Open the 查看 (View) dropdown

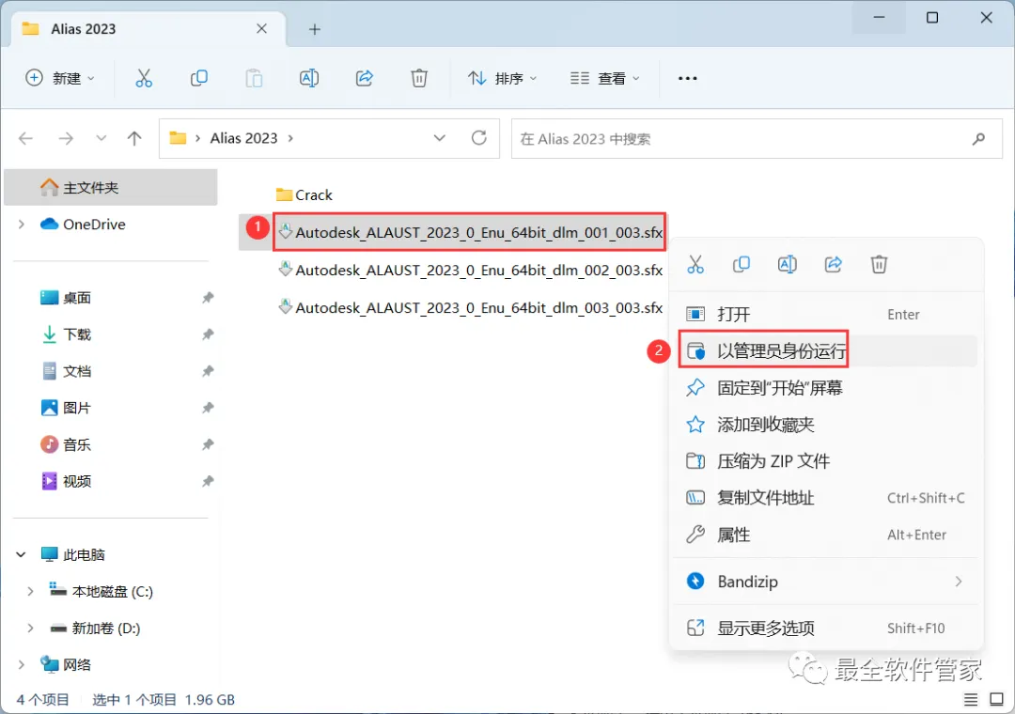pyautogui.click(x=605, y=78)
